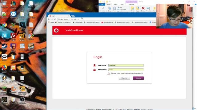Image resolution: width=197 pixels, height=110 pixels.
Task: Click Delete in File Explorer ribbon
Action: click(x=143, y=9)
